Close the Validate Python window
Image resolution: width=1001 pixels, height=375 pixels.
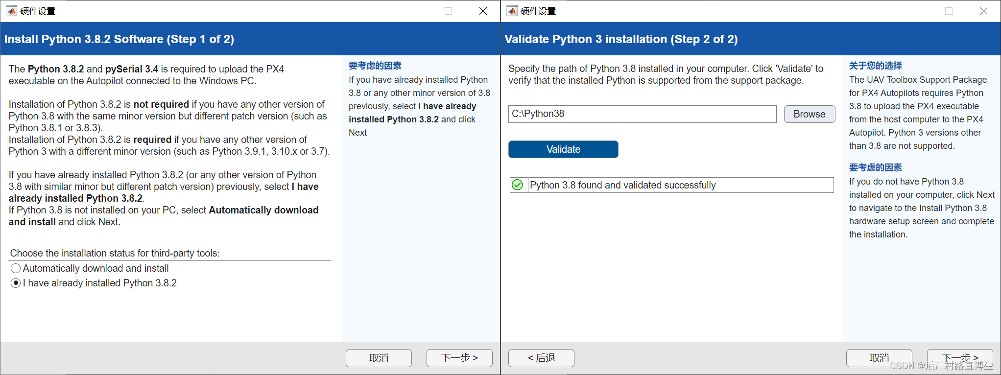point(983,11)
